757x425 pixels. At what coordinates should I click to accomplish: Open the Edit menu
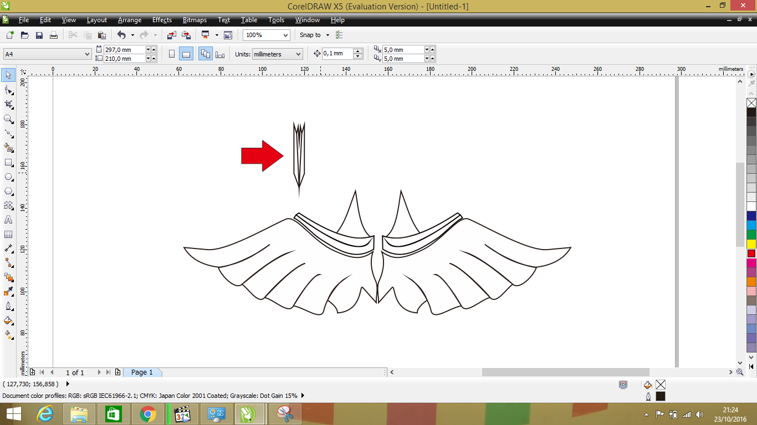45,20
